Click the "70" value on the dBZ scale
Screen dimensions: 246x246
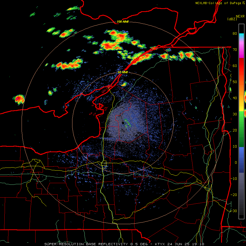235,49
